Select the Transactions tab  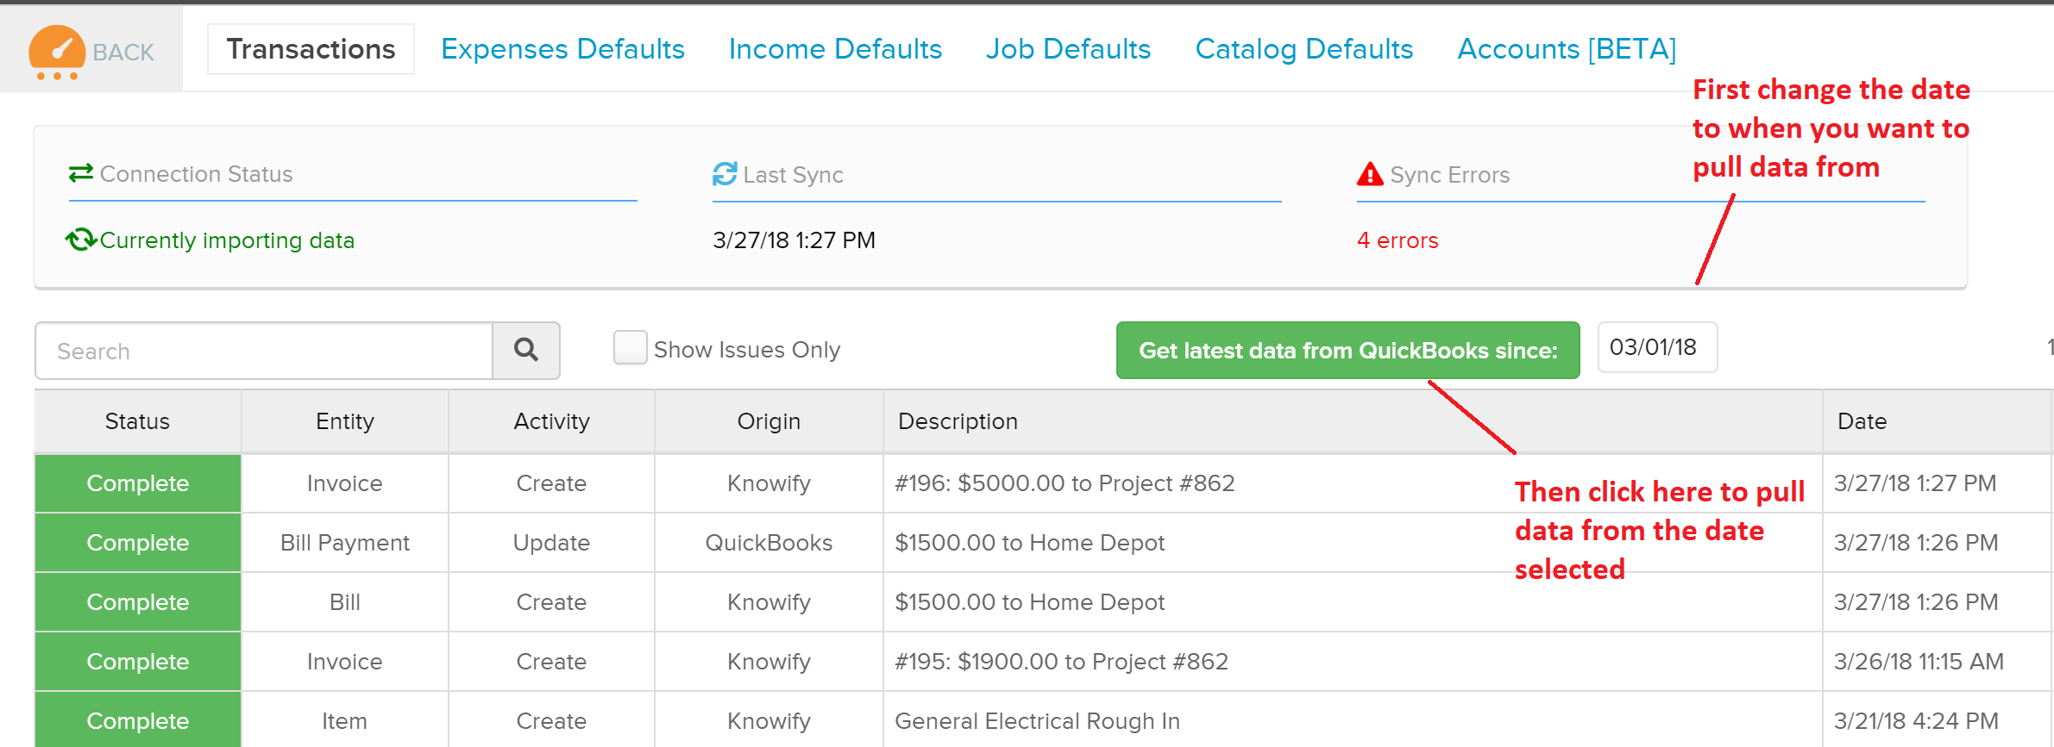coord(311,49)
